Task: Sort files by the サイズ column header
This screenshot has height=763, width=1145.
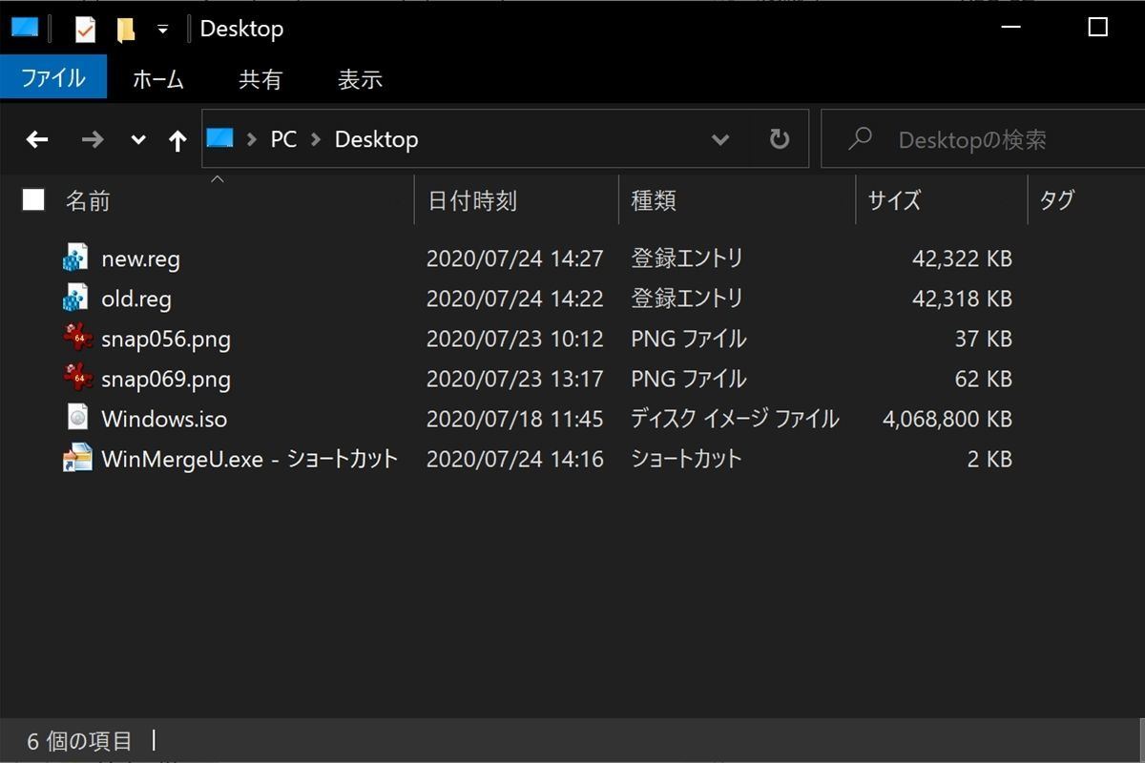Action: 894,200
